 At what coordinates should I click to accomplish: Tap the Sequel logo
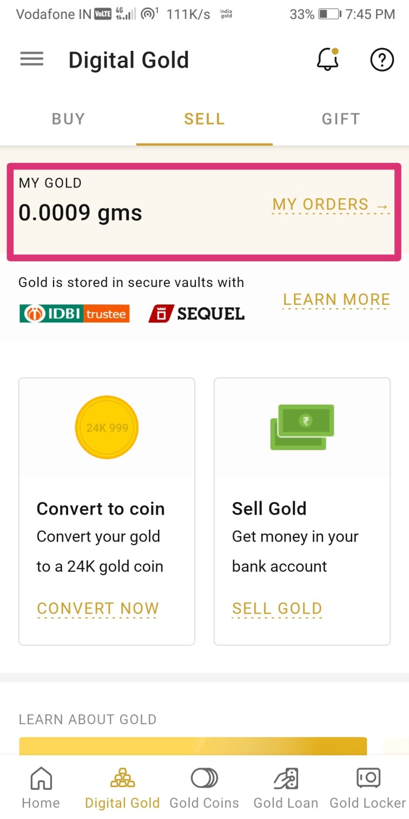tap(196, 314)
